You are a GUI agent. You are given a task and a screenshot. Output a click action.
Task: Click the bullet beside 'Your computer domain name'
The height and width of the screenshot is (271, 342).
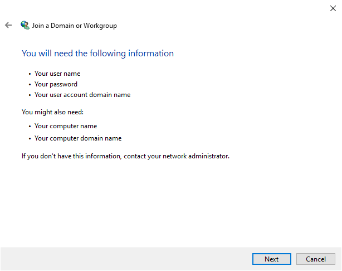29,139
